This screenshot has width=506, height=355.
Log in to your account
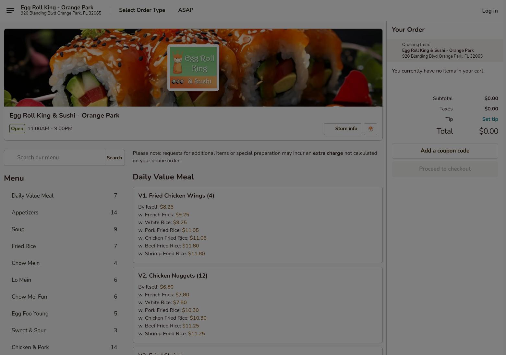[x=490, y=11]
